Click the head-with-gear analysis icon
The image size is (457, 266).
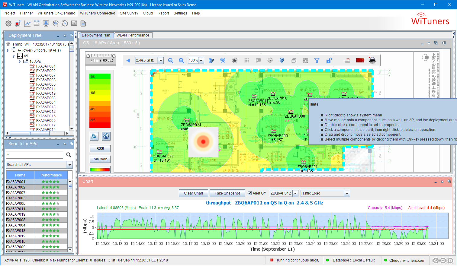point(55,24)
